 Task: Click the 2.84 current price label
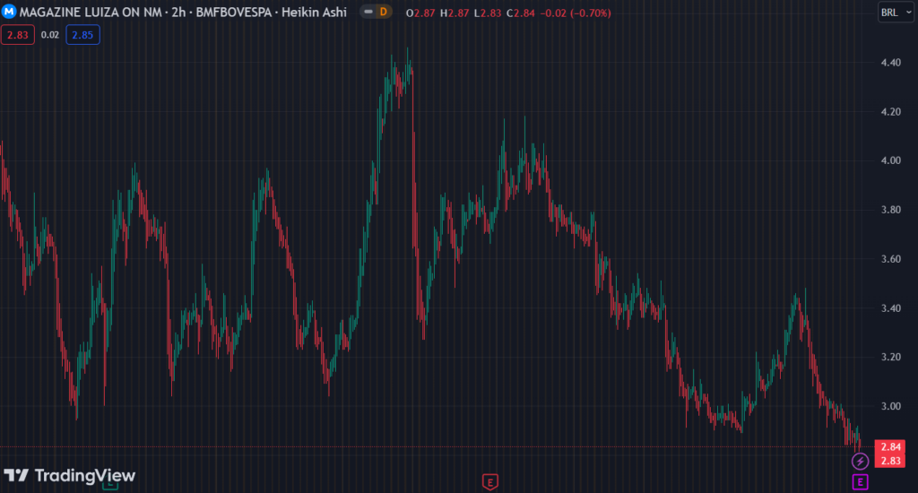coord(890,447)
